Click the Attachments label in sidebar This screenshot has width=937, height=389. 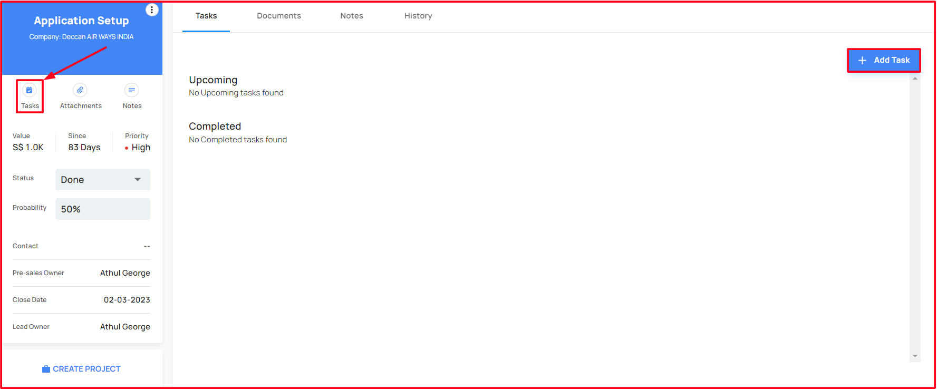81,106
